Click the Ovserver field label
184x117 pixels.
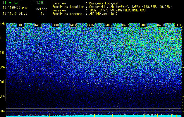(x=59, y=3)
